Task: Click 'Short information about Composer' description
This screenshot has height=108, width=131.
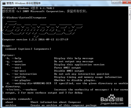Action: tap(56, 102)
